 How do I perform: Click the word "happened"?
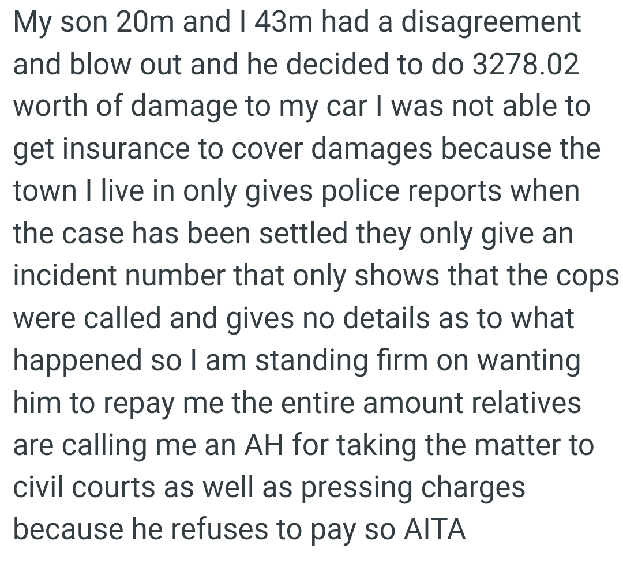tap(76, 361)
